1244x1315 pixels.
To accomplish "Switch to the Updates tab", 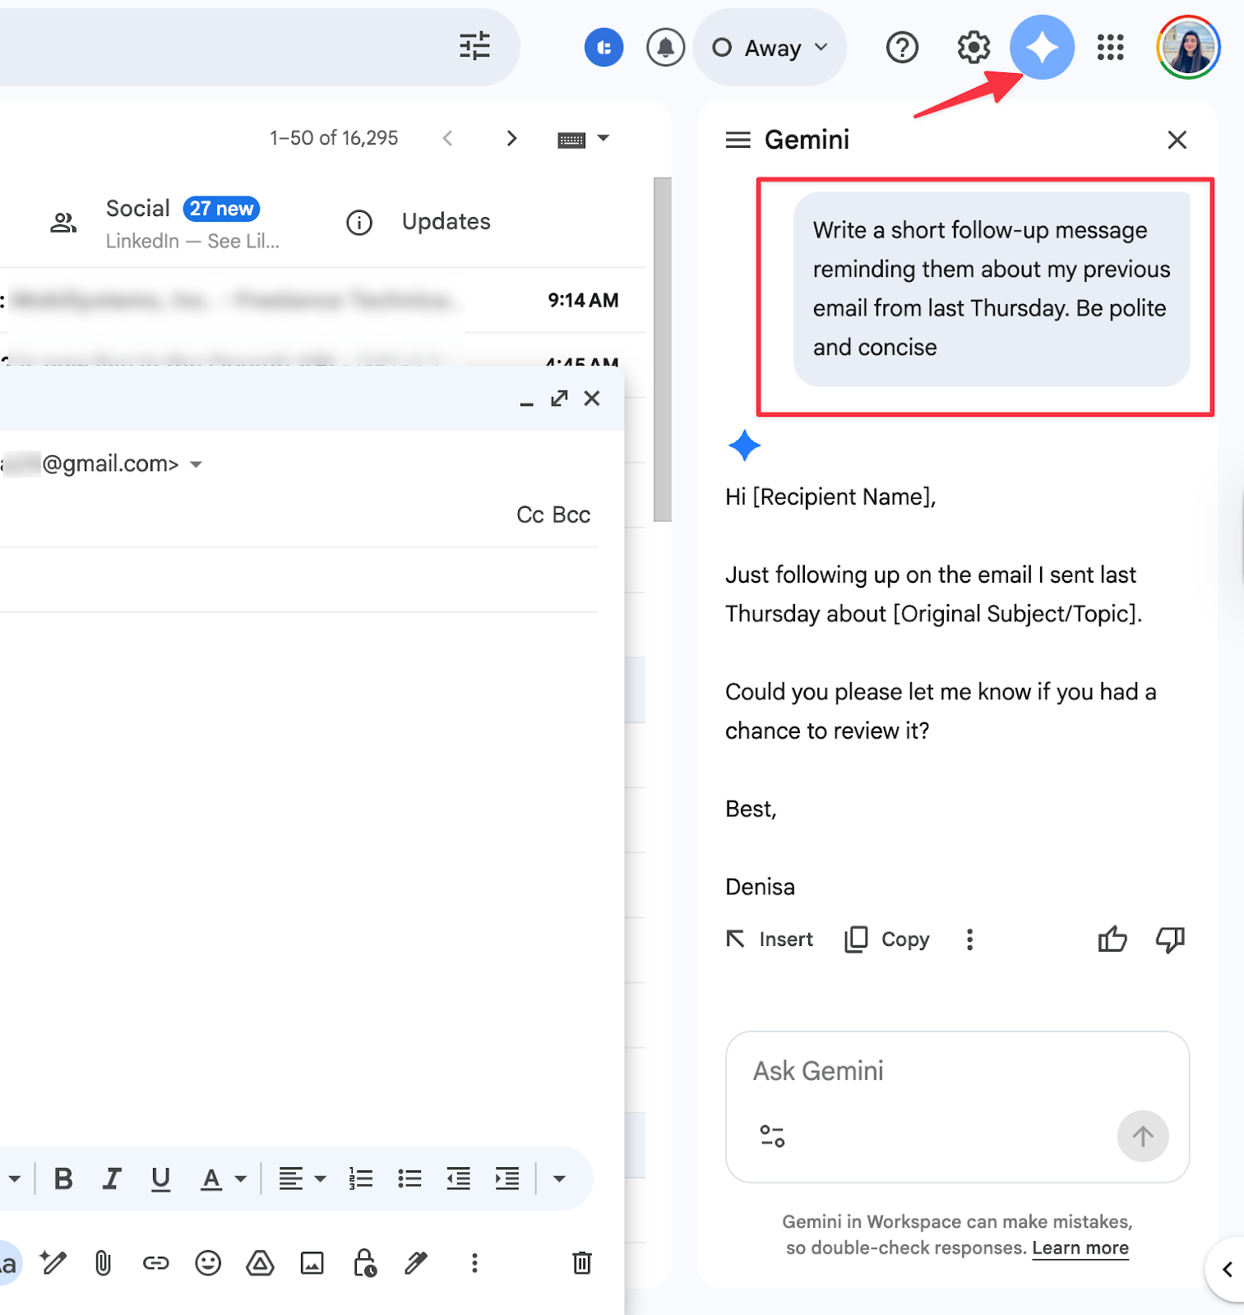I will point(418,222).
